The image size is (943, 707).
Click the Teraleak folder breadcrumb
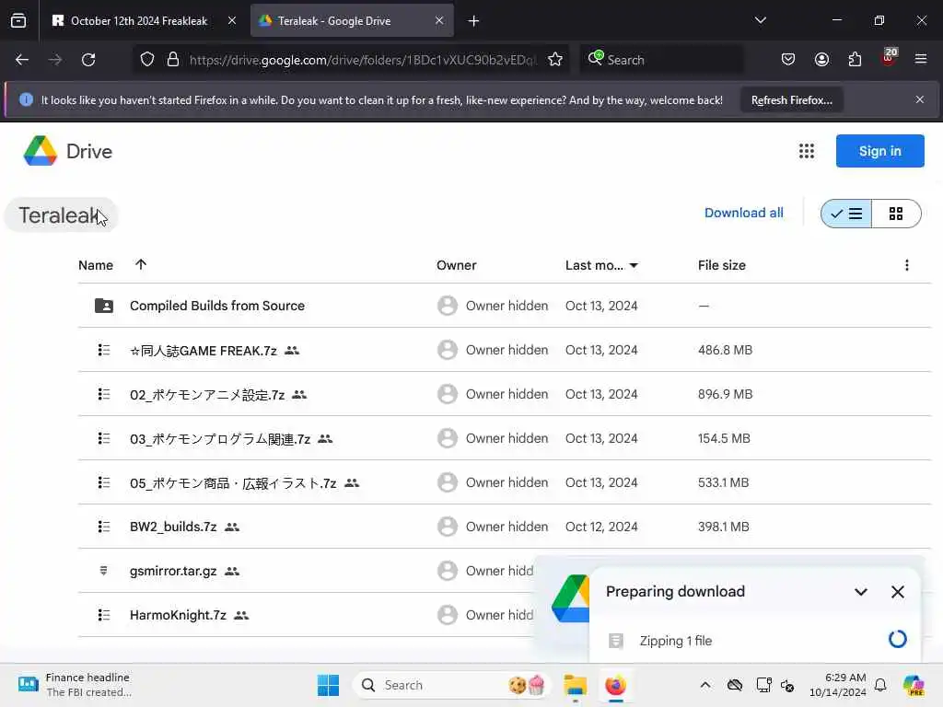click(x=60, y=215)
